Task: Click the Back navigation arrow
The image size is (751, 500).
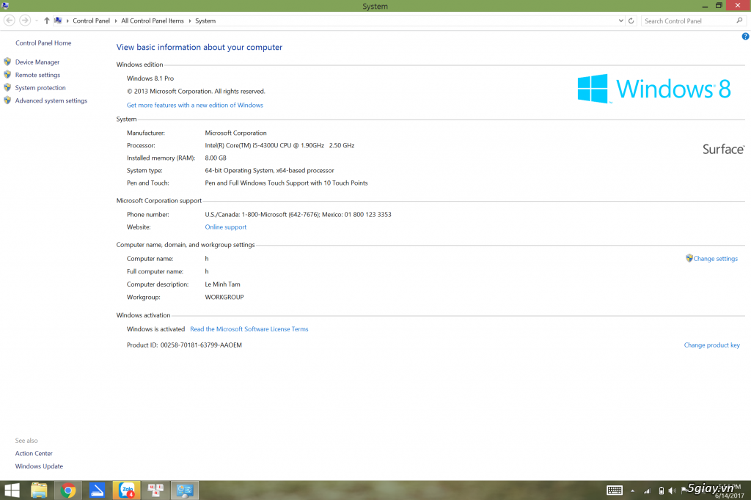Action: click(x=9, y=21)
